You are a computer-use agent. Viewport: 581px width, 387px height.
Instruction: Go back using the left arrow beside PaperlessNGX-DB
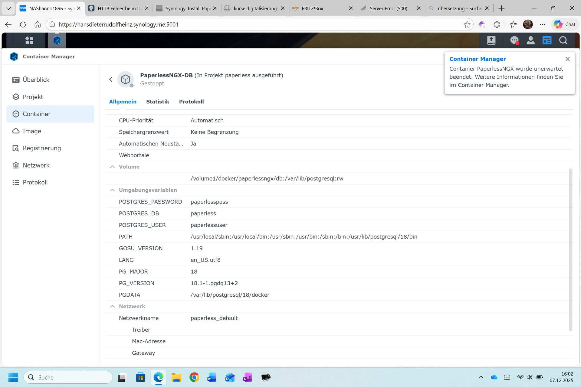111,79
